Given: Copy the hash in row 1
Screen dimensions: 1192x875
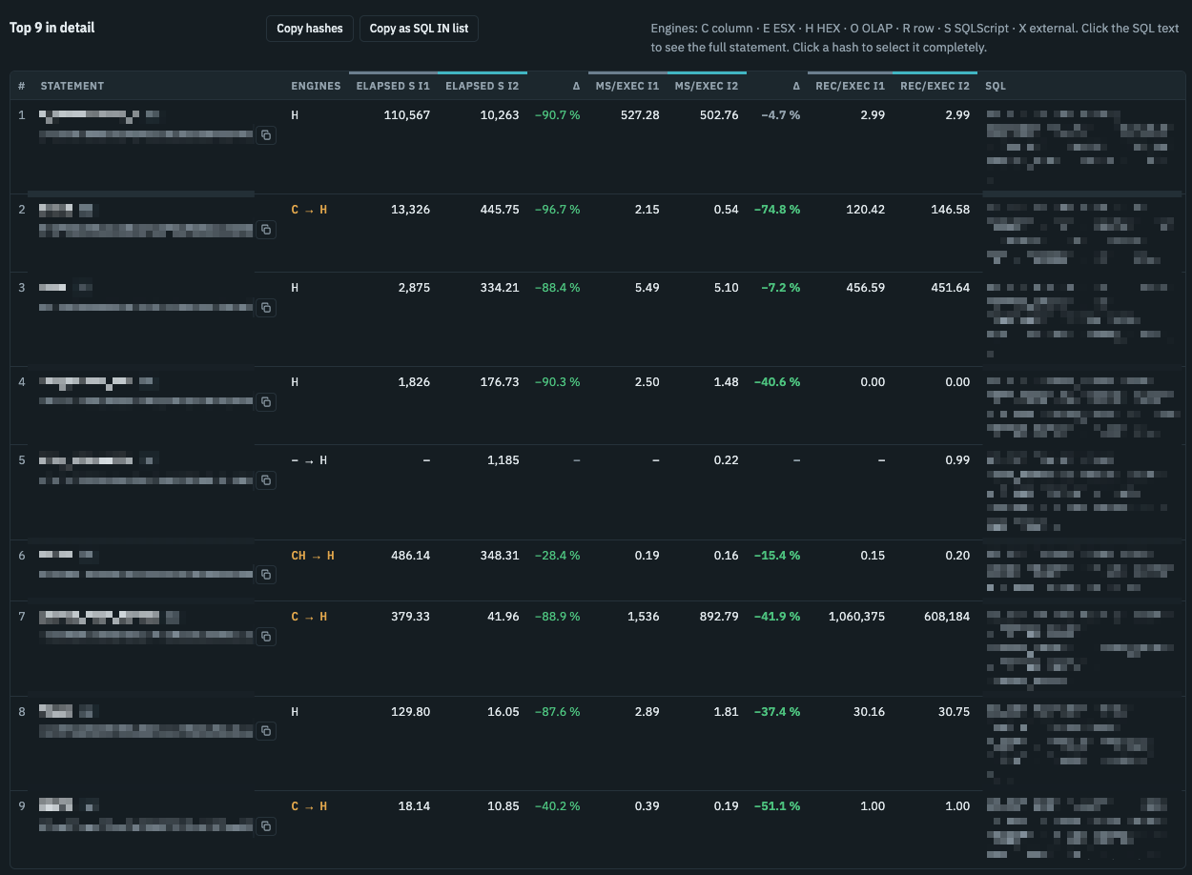Looking at the screenshot, I should click(266, 136).
